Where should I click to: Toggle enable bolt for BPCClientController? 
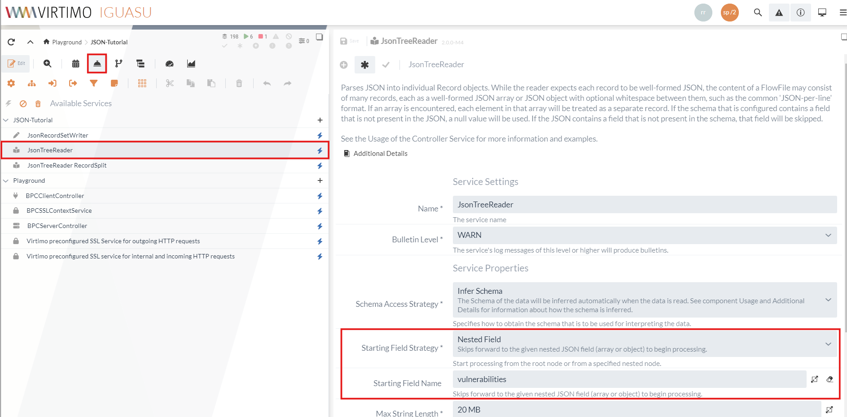tap(320, 196)
